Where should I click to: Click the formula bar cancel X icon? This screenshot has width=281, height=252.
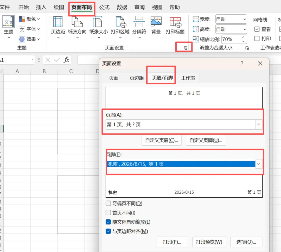coord(48,60)
